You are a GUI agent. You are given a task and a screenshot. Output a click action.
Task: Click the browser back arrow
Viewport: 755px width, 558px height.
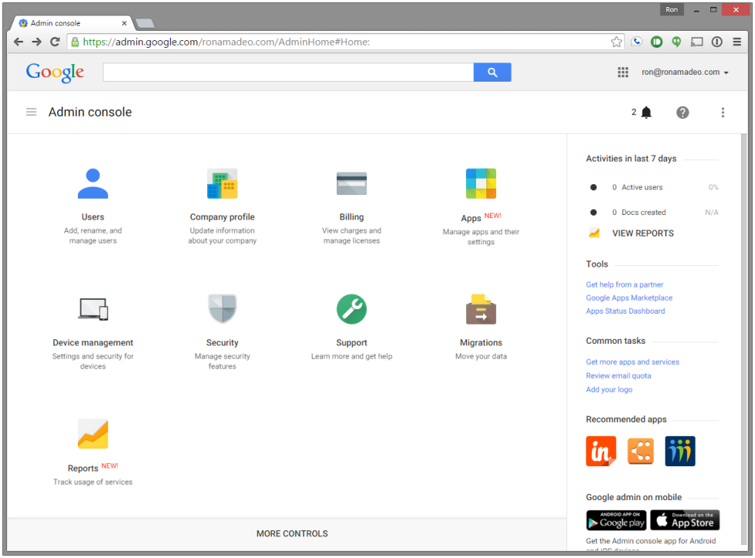pos(18,42)
